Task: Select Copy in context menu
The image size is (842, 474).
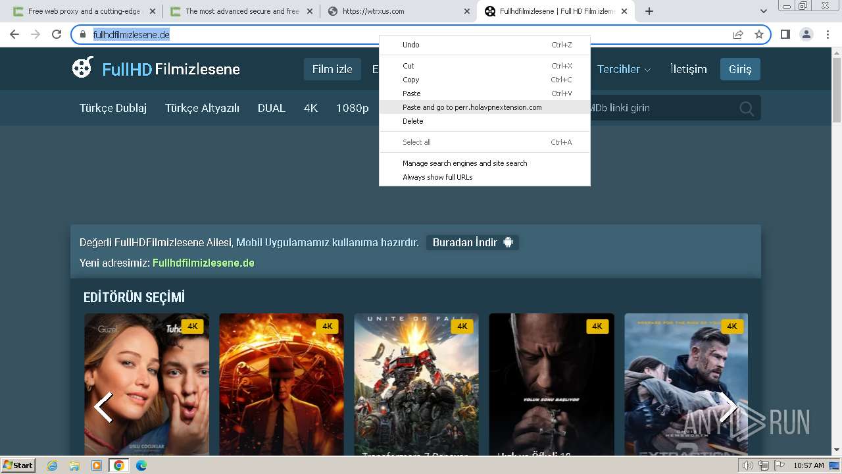Action: pyautogui.click(x=485, y=80)
